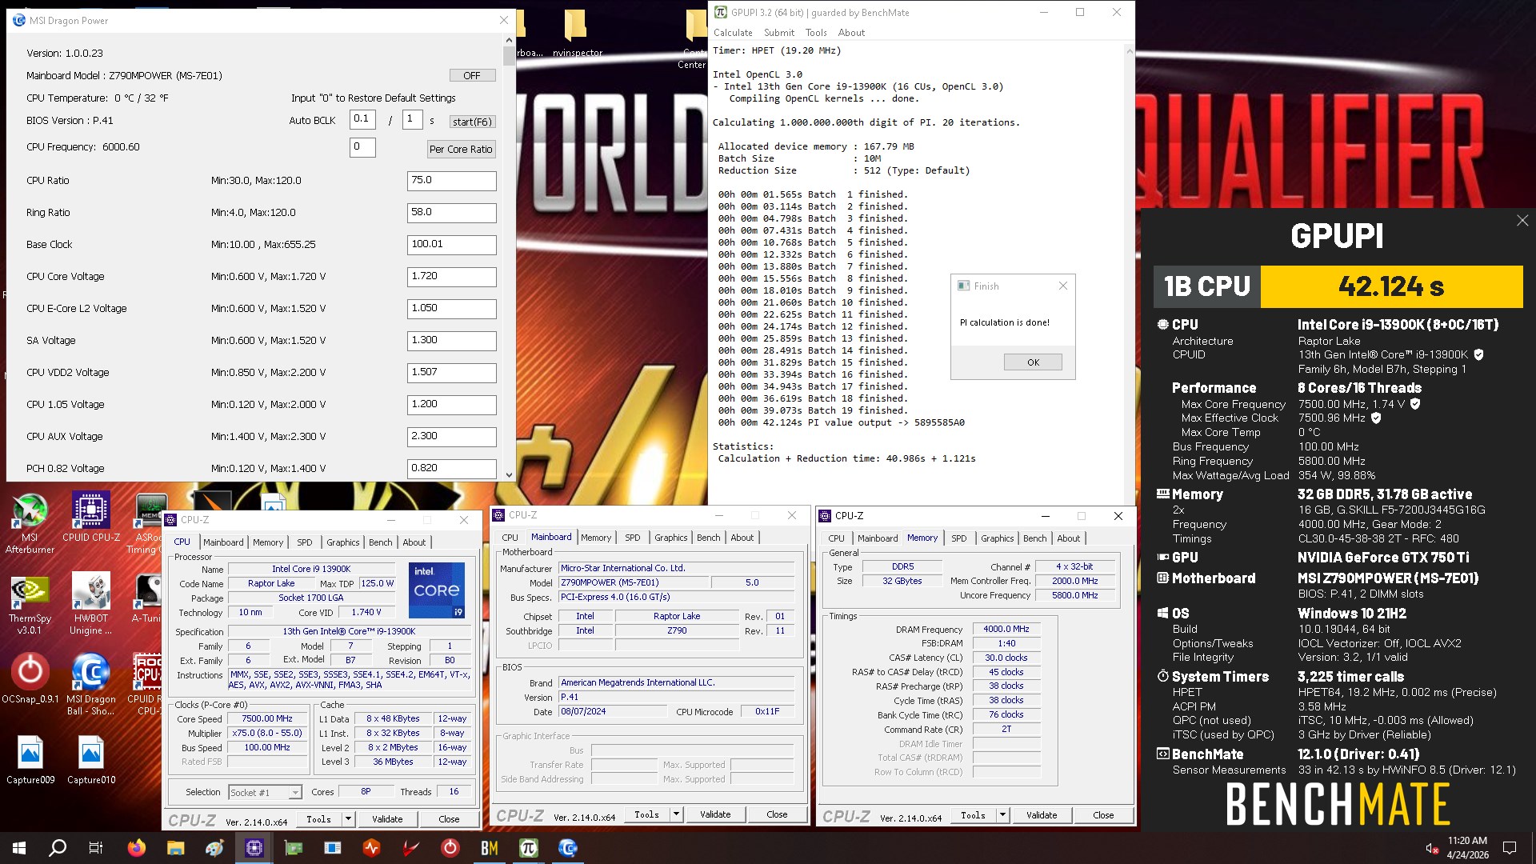This screenshot has width=1536, height=864.
Task: Switch to Bench tab in left CPU-Z
Action: click(x=381, y=542)
